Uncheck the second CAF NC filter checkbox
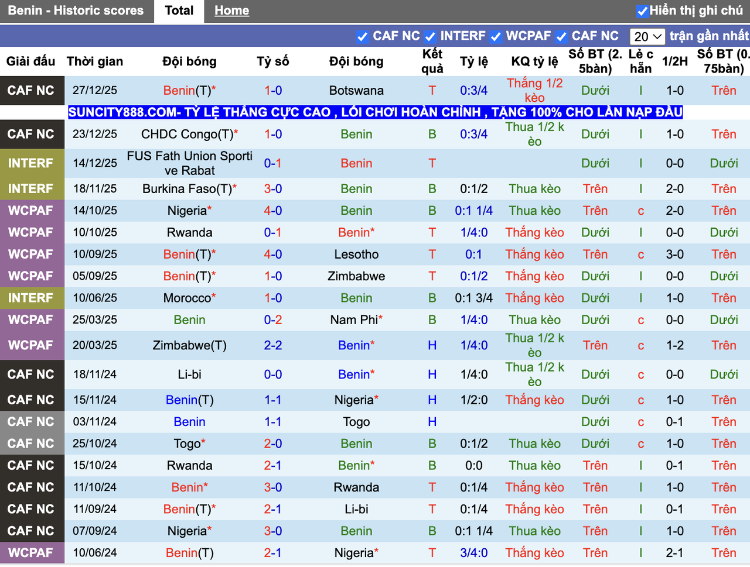Viewport: 750px width, 567px height. 561,36
